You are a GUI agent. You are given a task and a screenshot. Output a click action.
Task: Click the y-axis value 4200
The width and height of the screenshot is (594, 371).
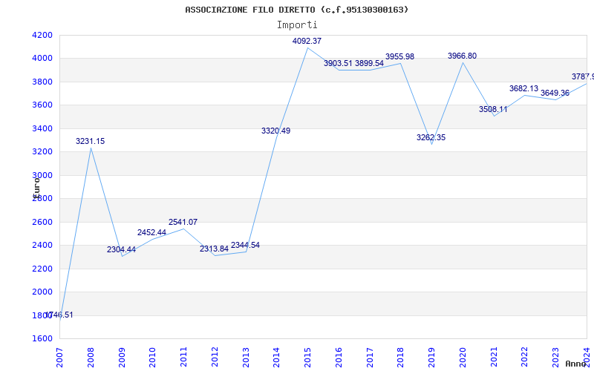click(43, 35)
